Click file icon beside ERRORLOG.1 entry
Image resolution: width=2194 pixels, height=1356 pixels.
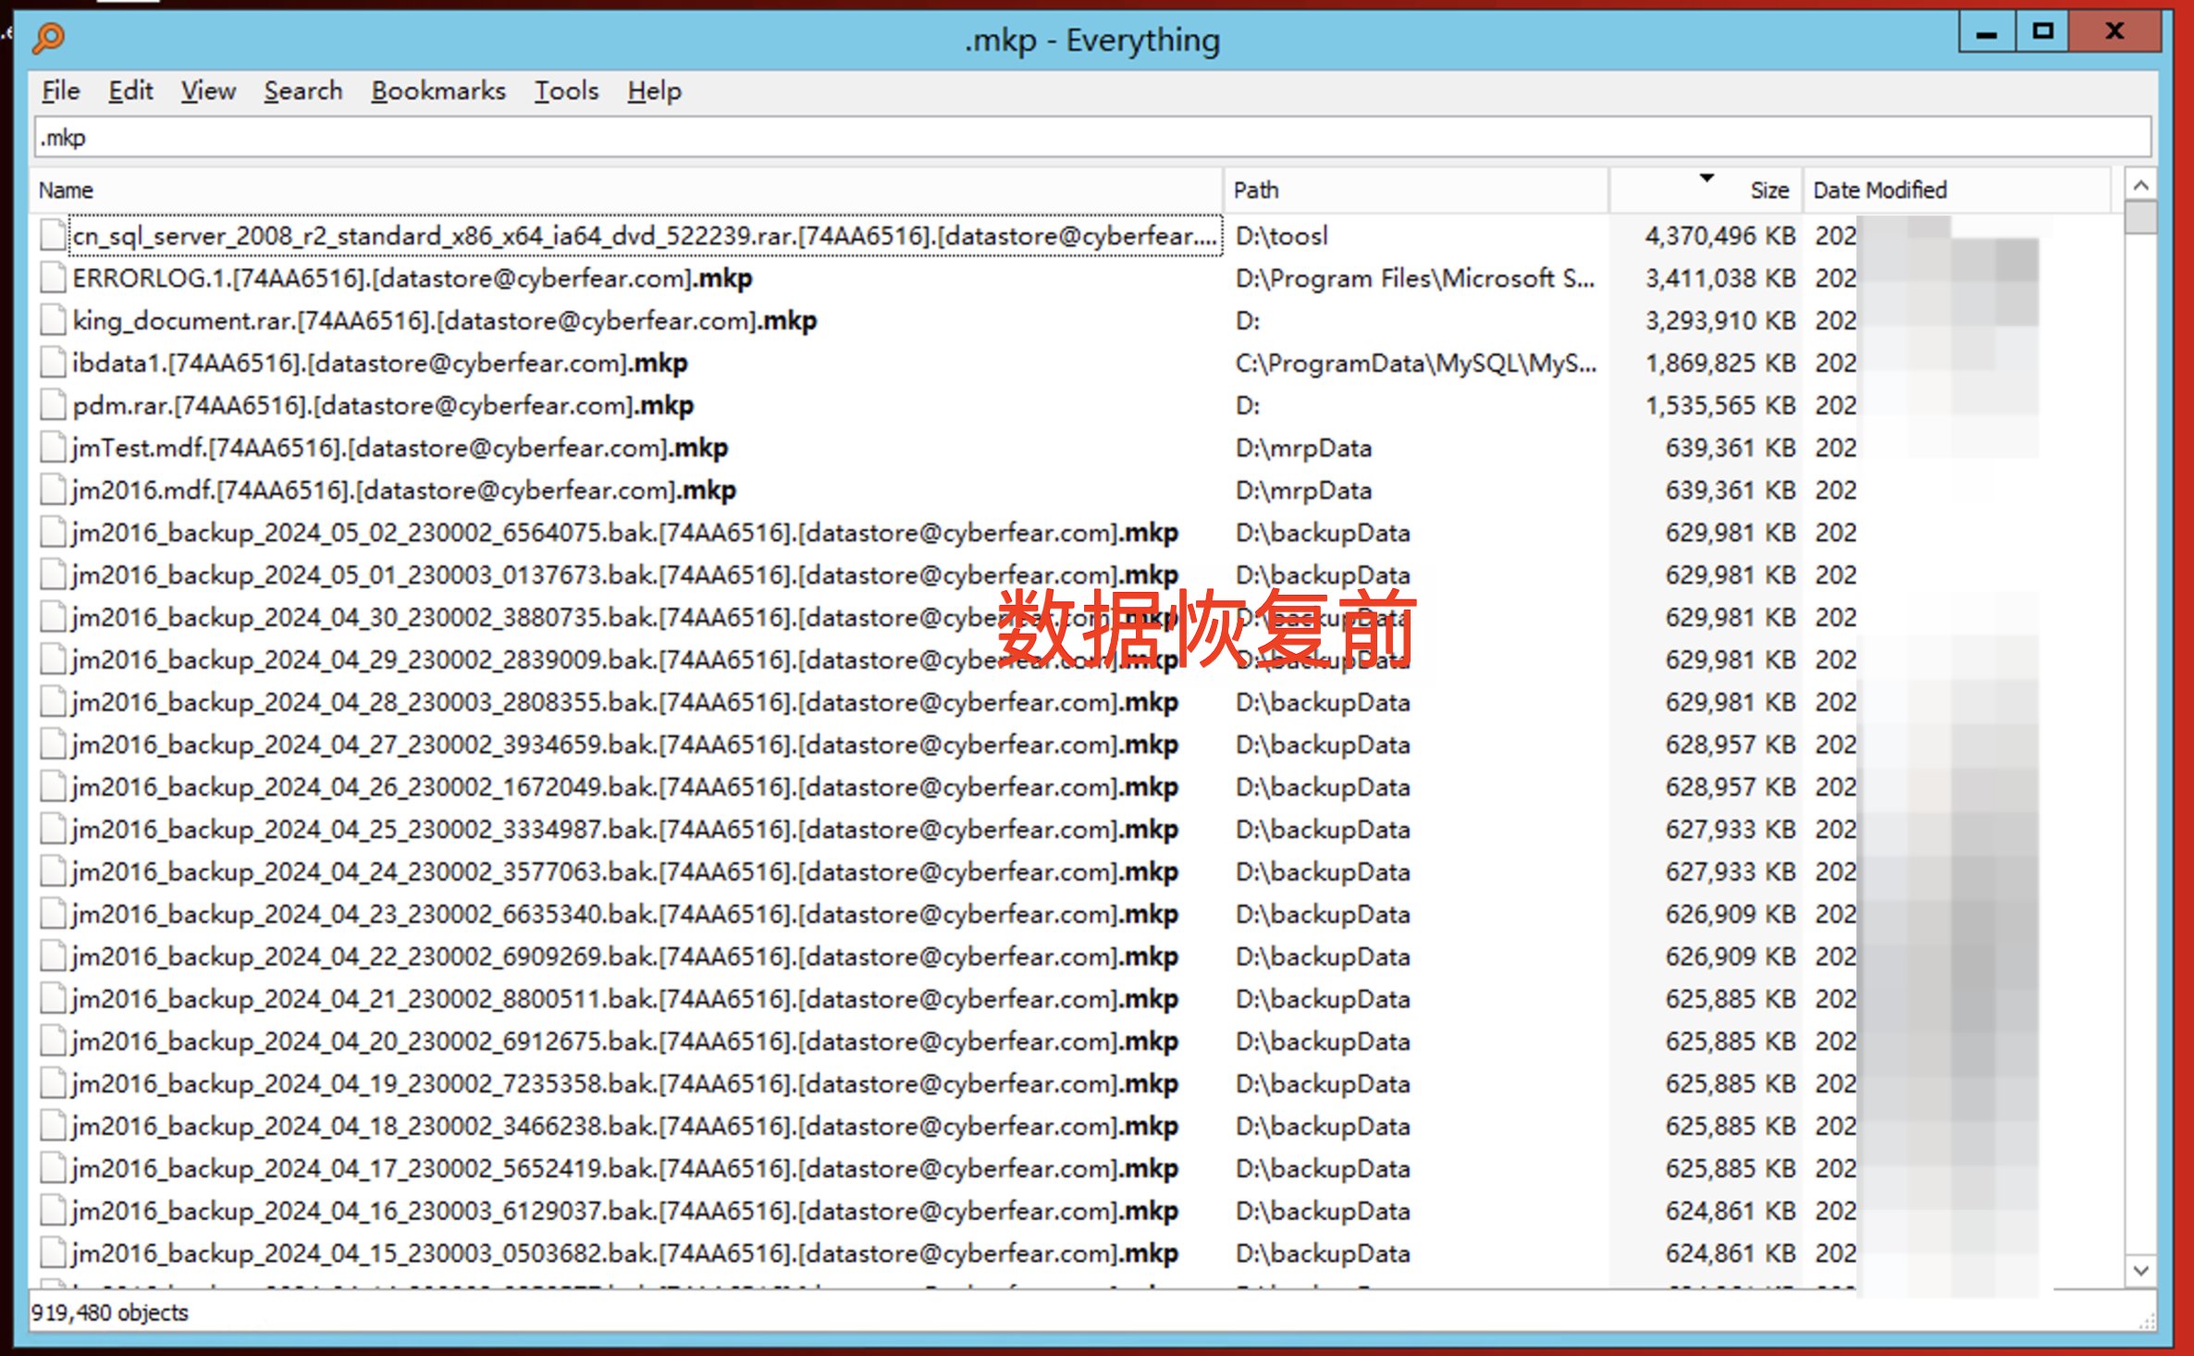point(54,278)
